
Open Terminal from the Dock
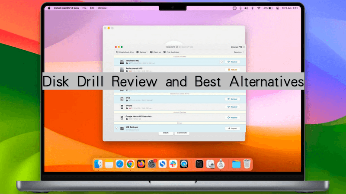coord(199,164)
